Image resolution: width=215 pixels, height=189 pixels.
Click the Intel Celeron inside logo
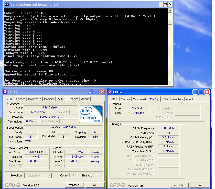(x=91, y=114)
